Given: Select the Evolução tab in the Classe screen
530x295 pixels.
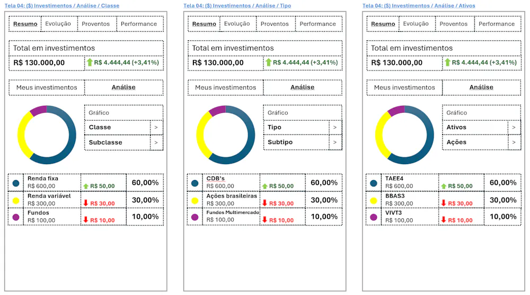Looking at the screenshot, I should tap(58, 24).
